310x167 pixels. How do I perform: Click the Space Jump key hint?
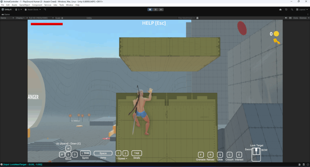(x=103, y=153)
